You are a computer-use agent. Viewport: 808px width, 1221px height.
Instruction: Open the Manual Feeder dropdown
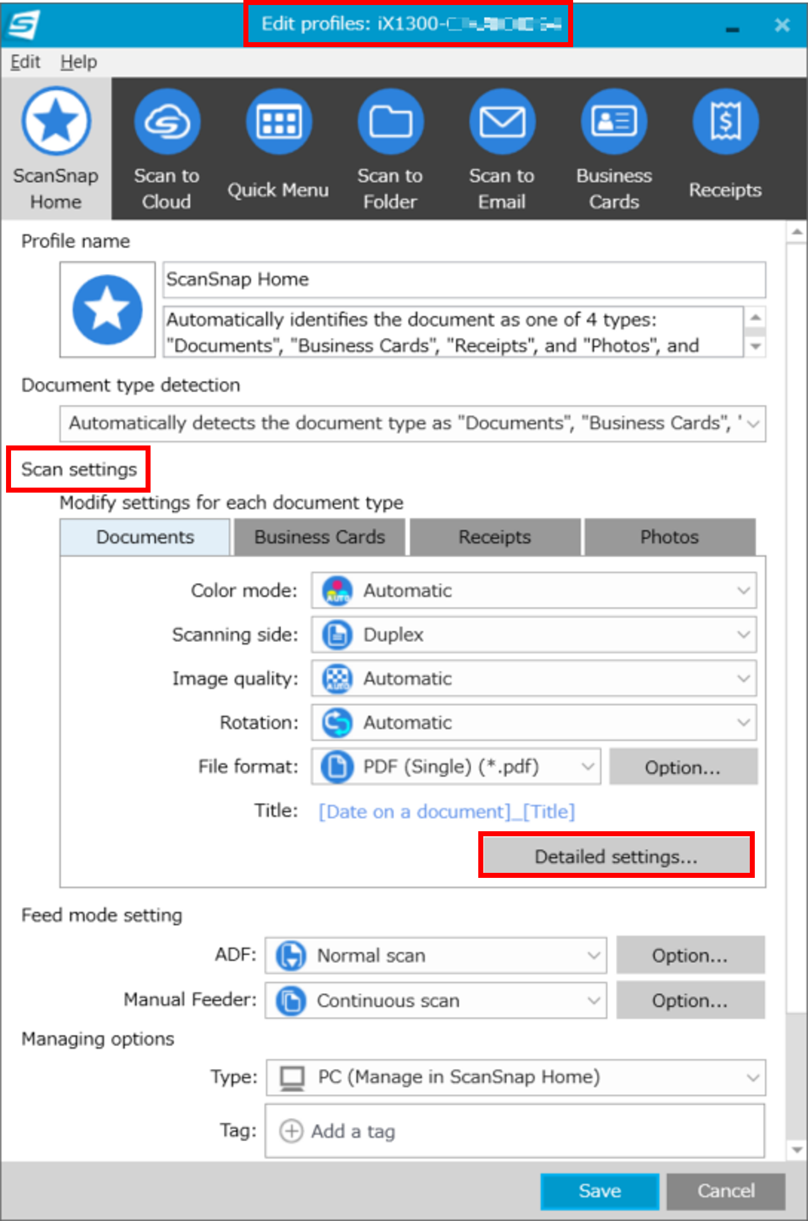[436, 1001]
